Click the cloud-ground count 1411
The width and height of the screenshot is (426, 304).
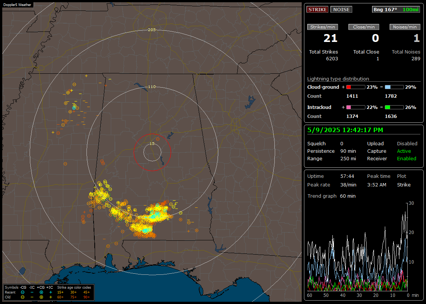pyautogui.click(x=352, y=96)
